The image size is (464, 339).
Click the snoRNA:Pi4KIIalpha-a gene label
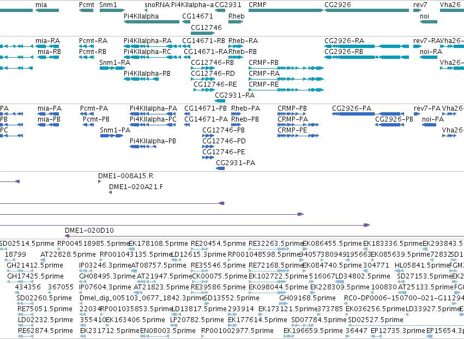[179, 5]
